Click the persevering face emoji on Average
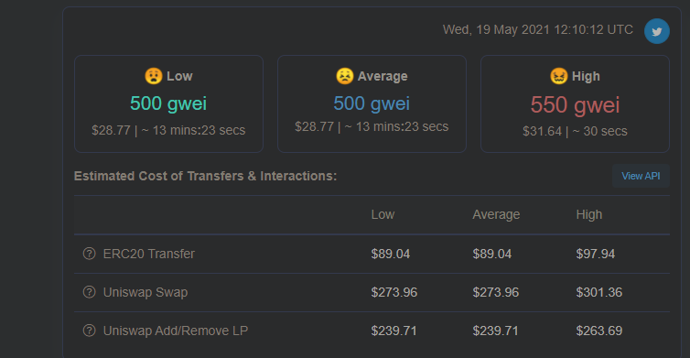 345,76
